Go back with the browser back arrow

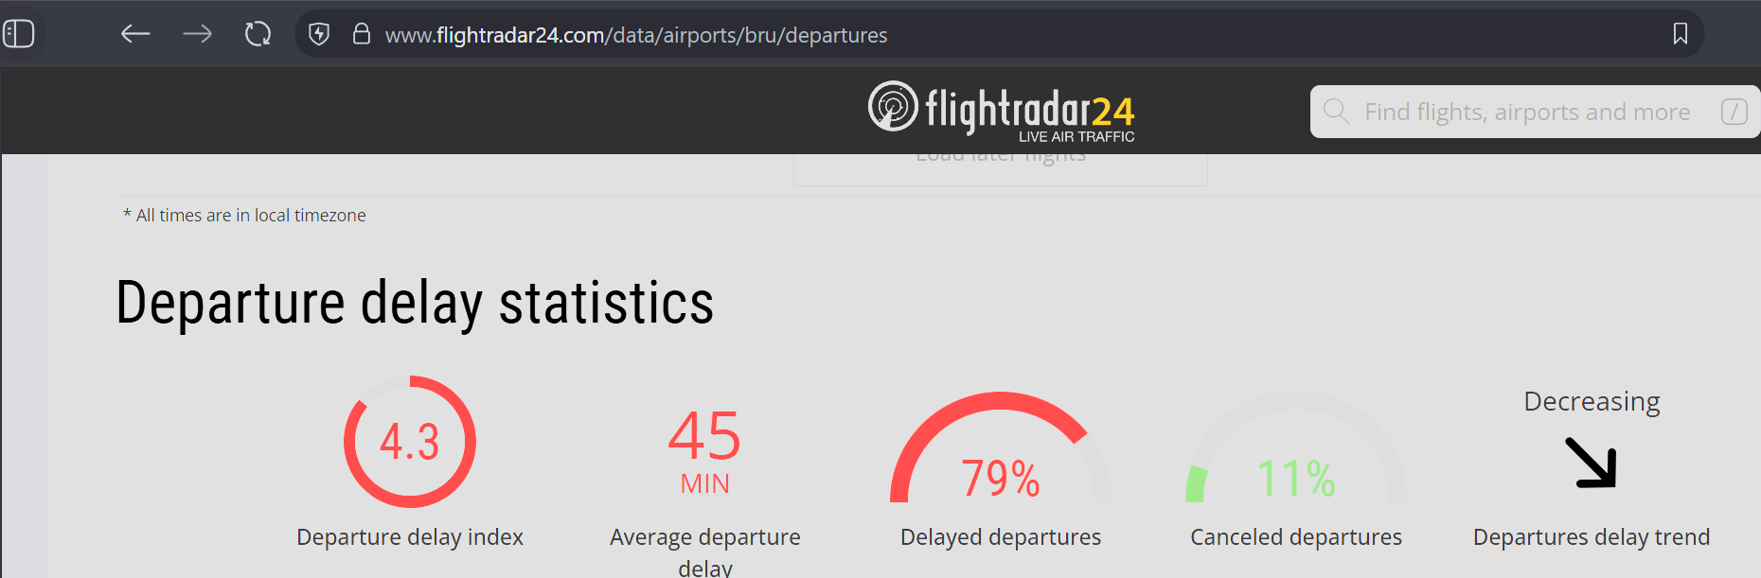(x=135, y=34)
